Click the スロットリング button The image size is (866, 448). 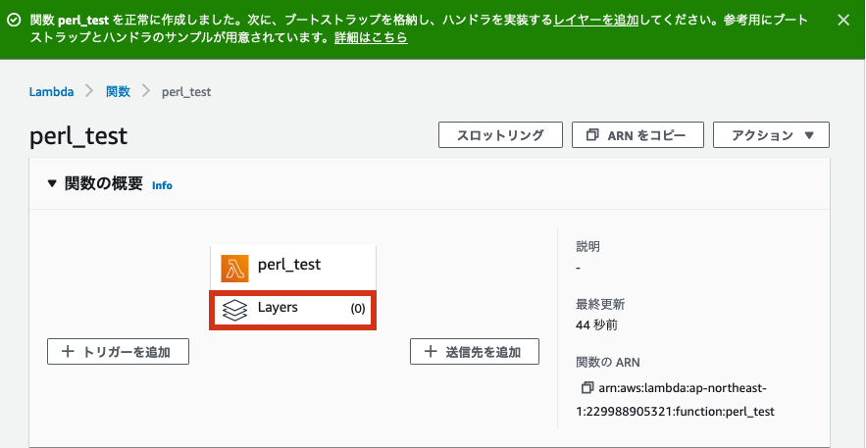[x=500, y=135]
